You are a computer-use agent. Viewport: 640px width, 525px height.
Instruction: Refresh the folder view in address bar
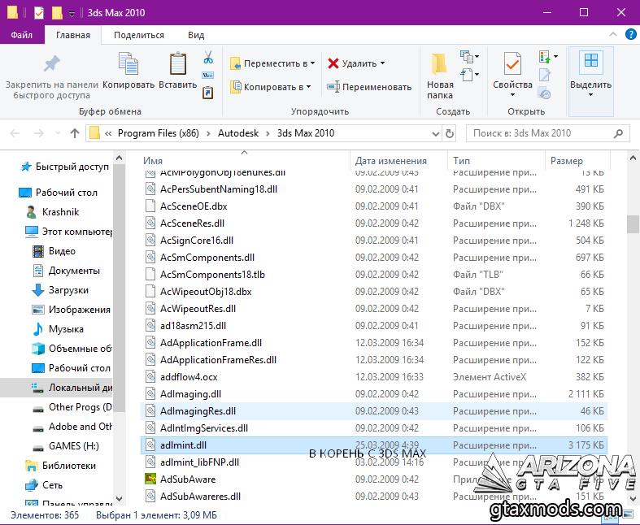coord(452,133)
